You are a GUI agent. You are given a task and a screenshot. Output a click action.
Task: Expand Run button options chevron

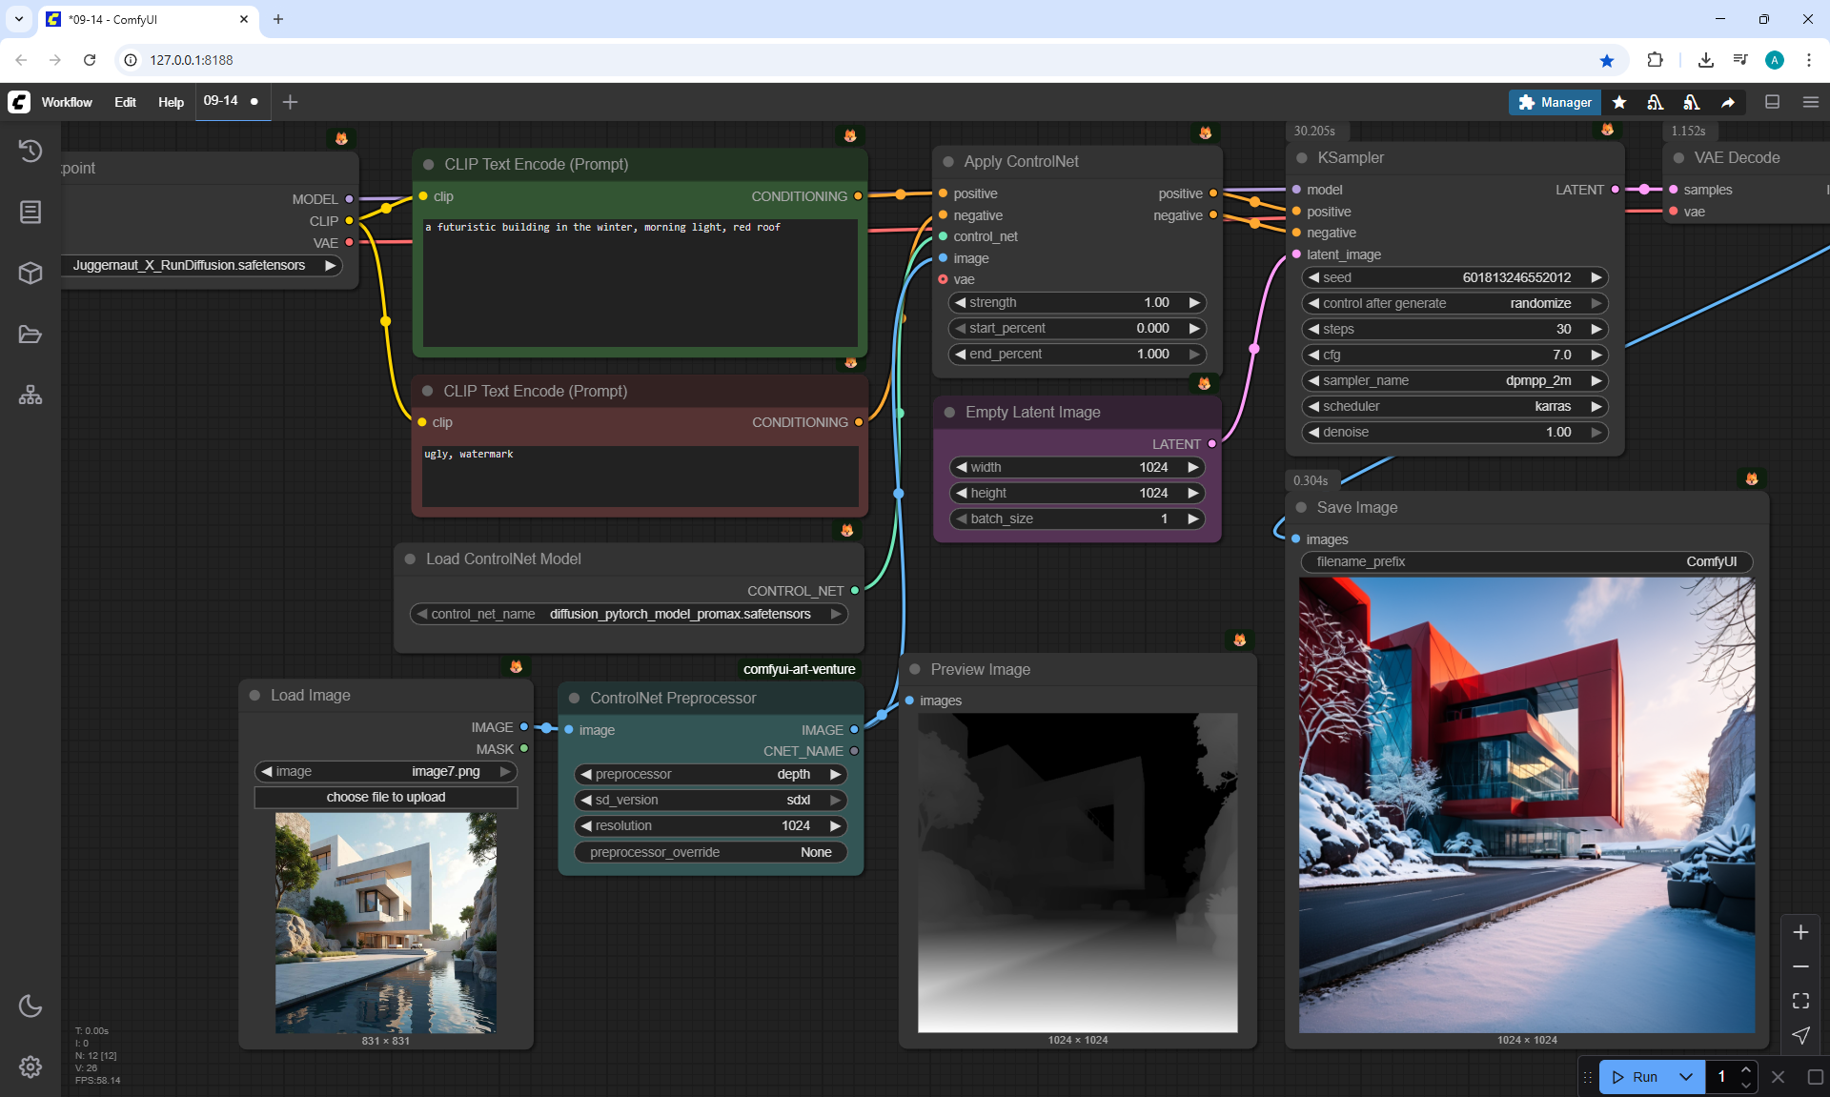pos(1685,1077)
